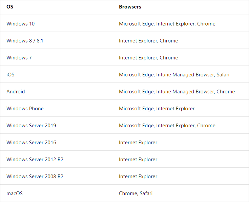Select the Windows 7 cell

pyautogui.click(x=19, y=58)
